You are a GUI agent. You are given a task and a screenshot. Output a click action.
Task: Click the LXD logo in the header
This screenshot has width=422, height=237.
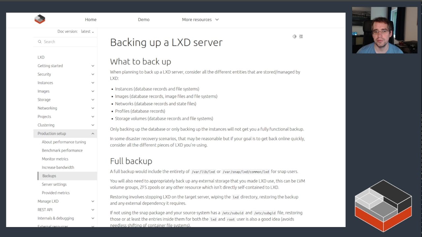pyautogui.click(x=40, y=19)
